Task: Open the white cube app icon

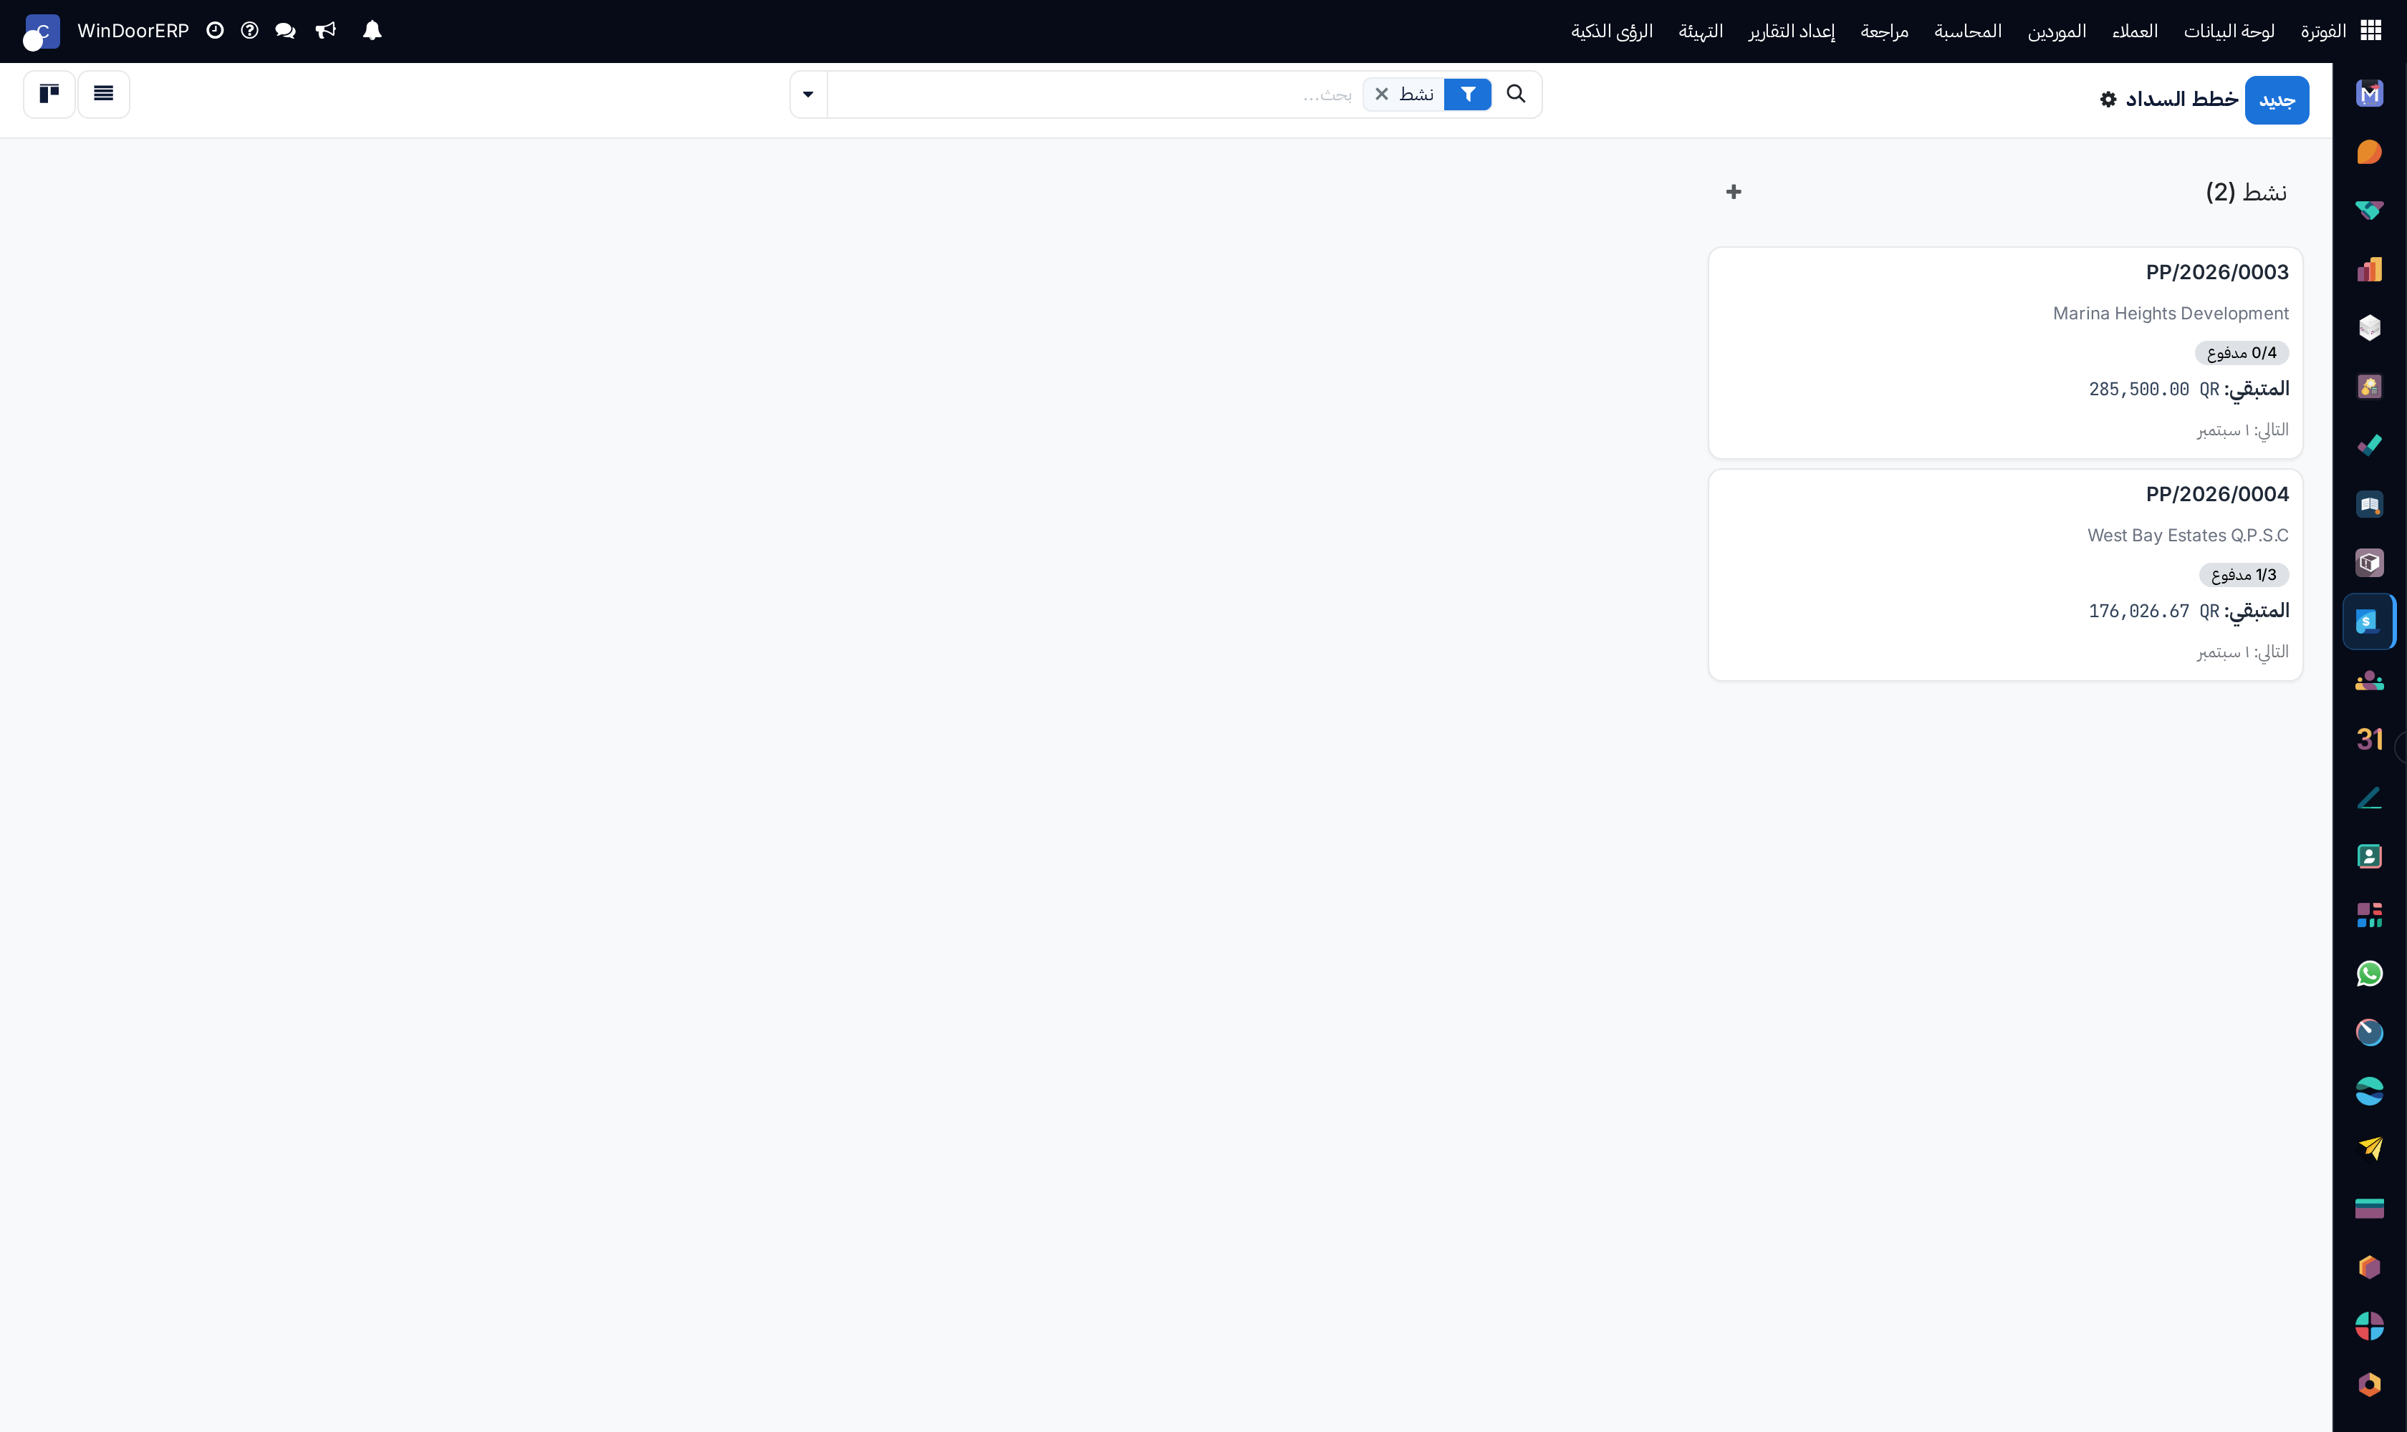Action: coord(2369,328)
